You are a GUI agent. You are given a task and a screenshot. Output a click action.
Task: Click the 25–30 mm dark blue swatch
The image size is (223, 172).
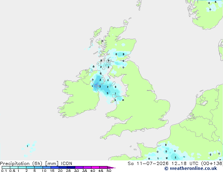tap(71, 167)
